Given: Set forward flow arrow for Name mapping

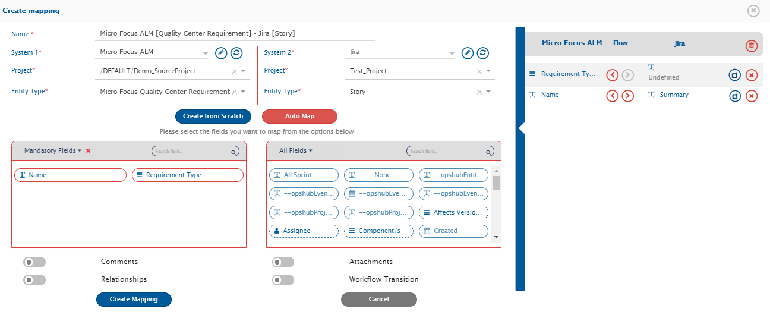Looking at the screenshot, I should pos(627,96).
